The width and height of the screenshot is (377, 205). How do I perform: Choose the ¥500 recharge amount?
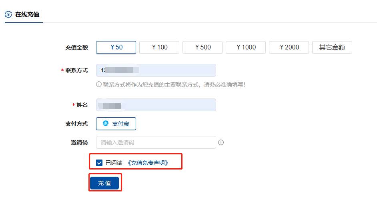pyautogui.click(x=203, y=47)
